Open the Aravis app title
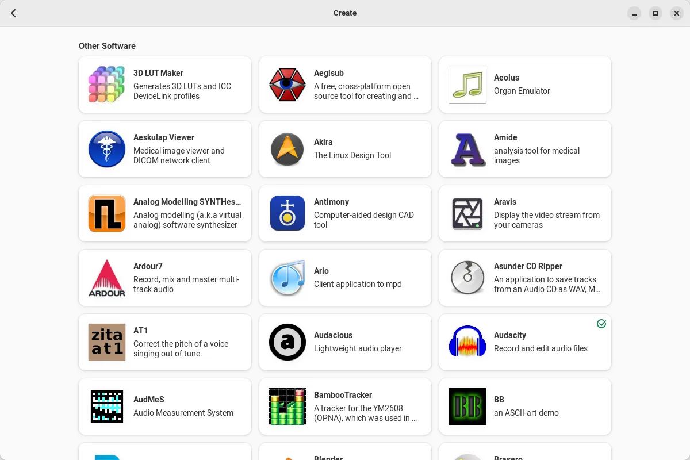 [505, 202]
